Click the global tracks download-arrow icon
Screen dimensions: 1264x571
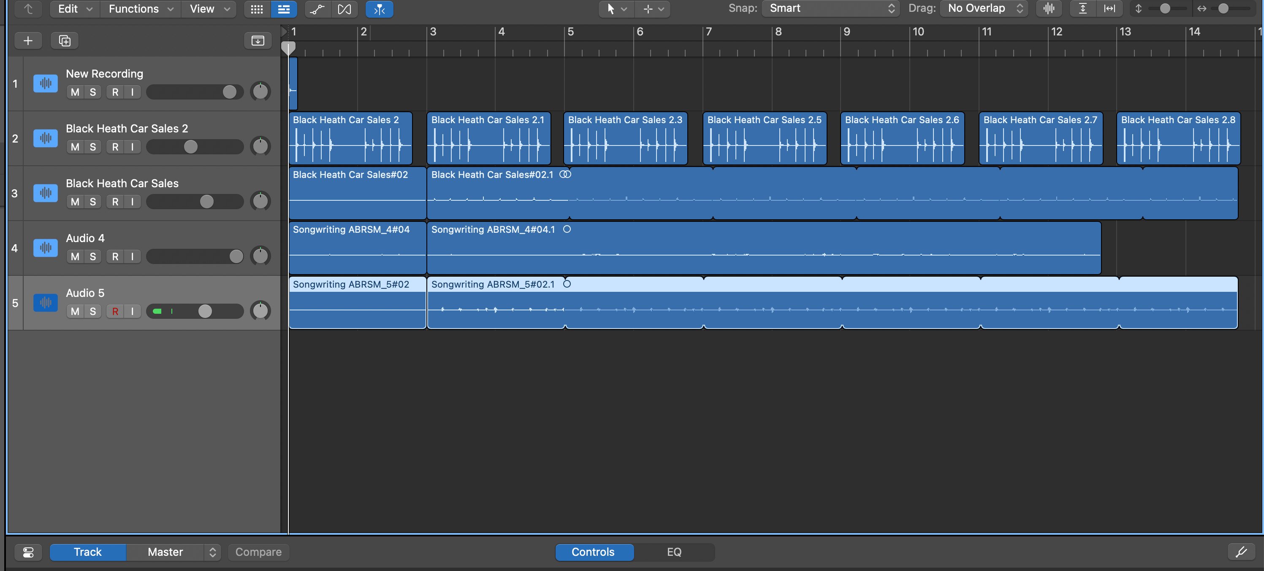[258, 40]
